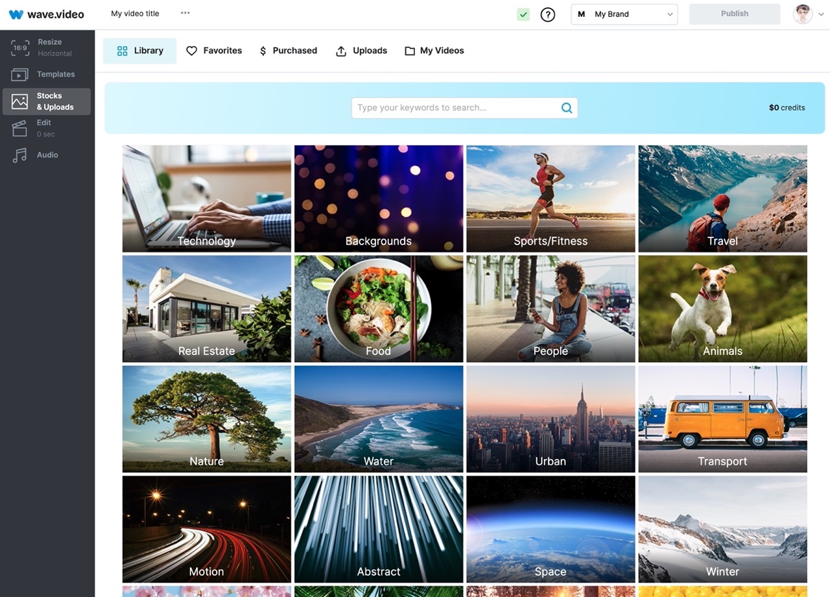Open help via the question mark icon

(x=548, y=14)
